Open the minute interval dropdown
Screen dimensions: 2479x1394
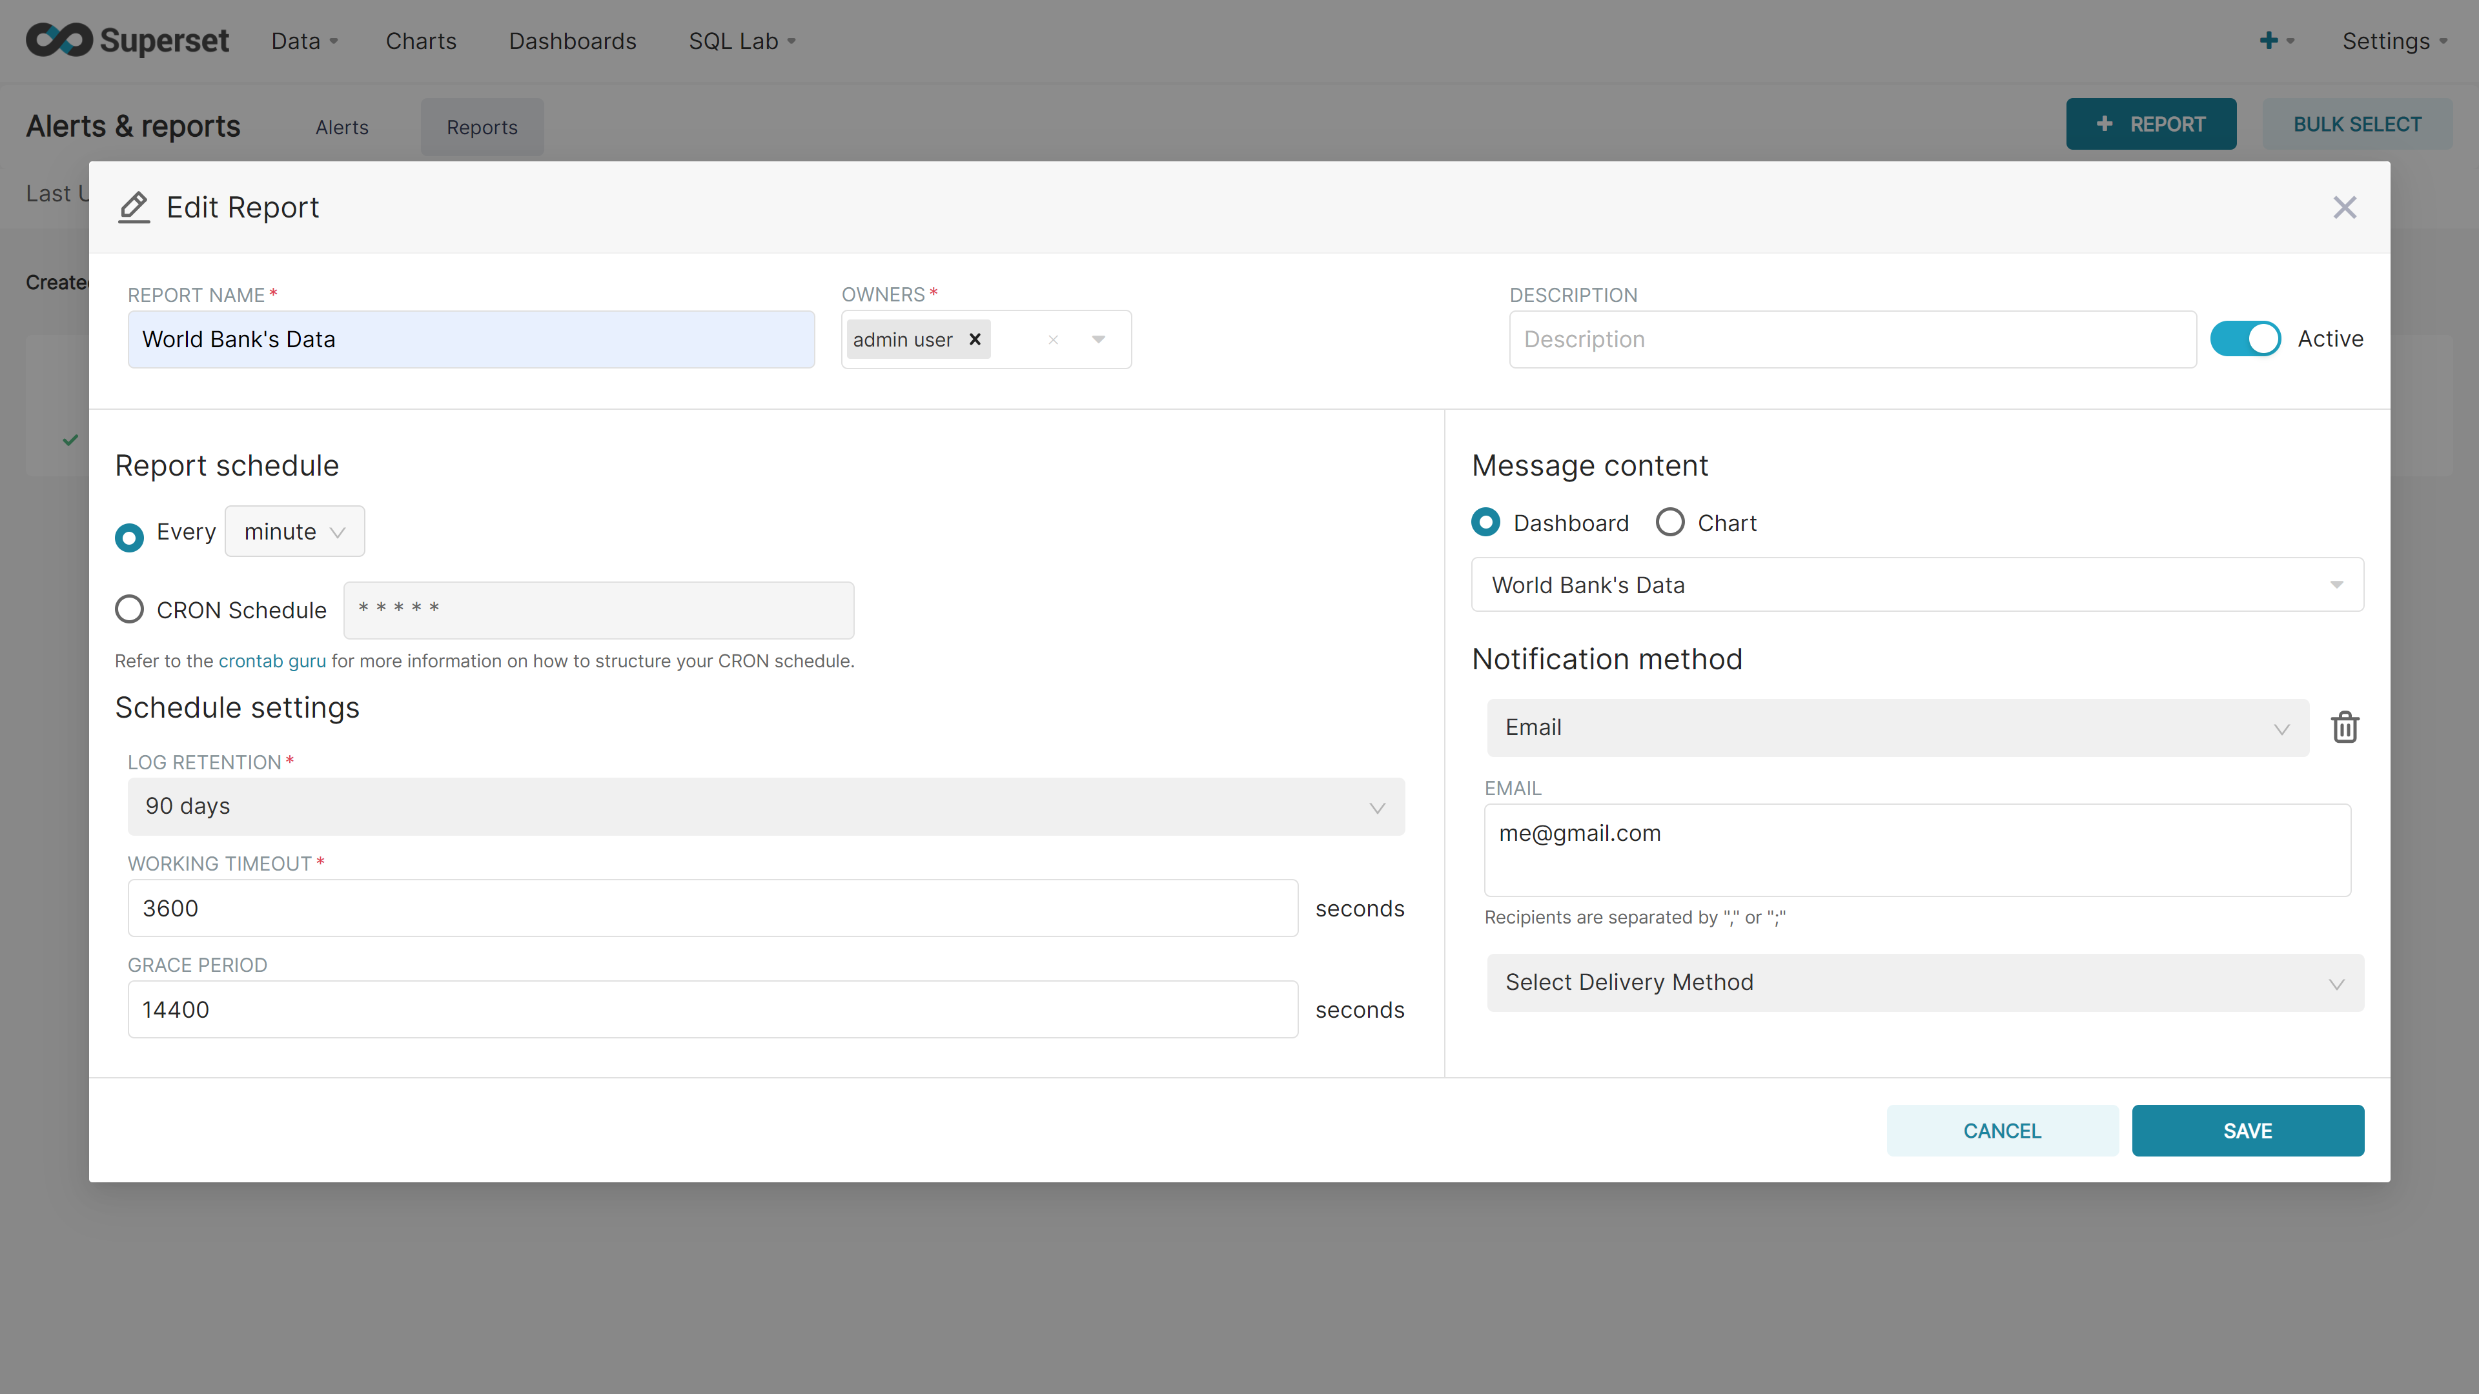point(294,532)
